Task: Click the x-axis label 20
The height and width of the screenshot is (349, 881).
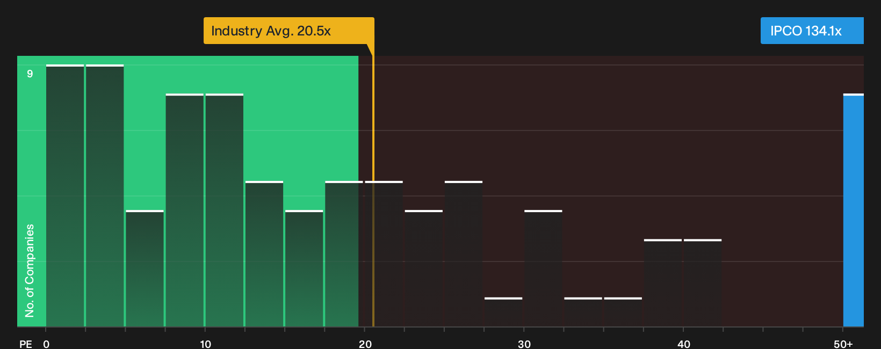Action: tap(365, 344)
